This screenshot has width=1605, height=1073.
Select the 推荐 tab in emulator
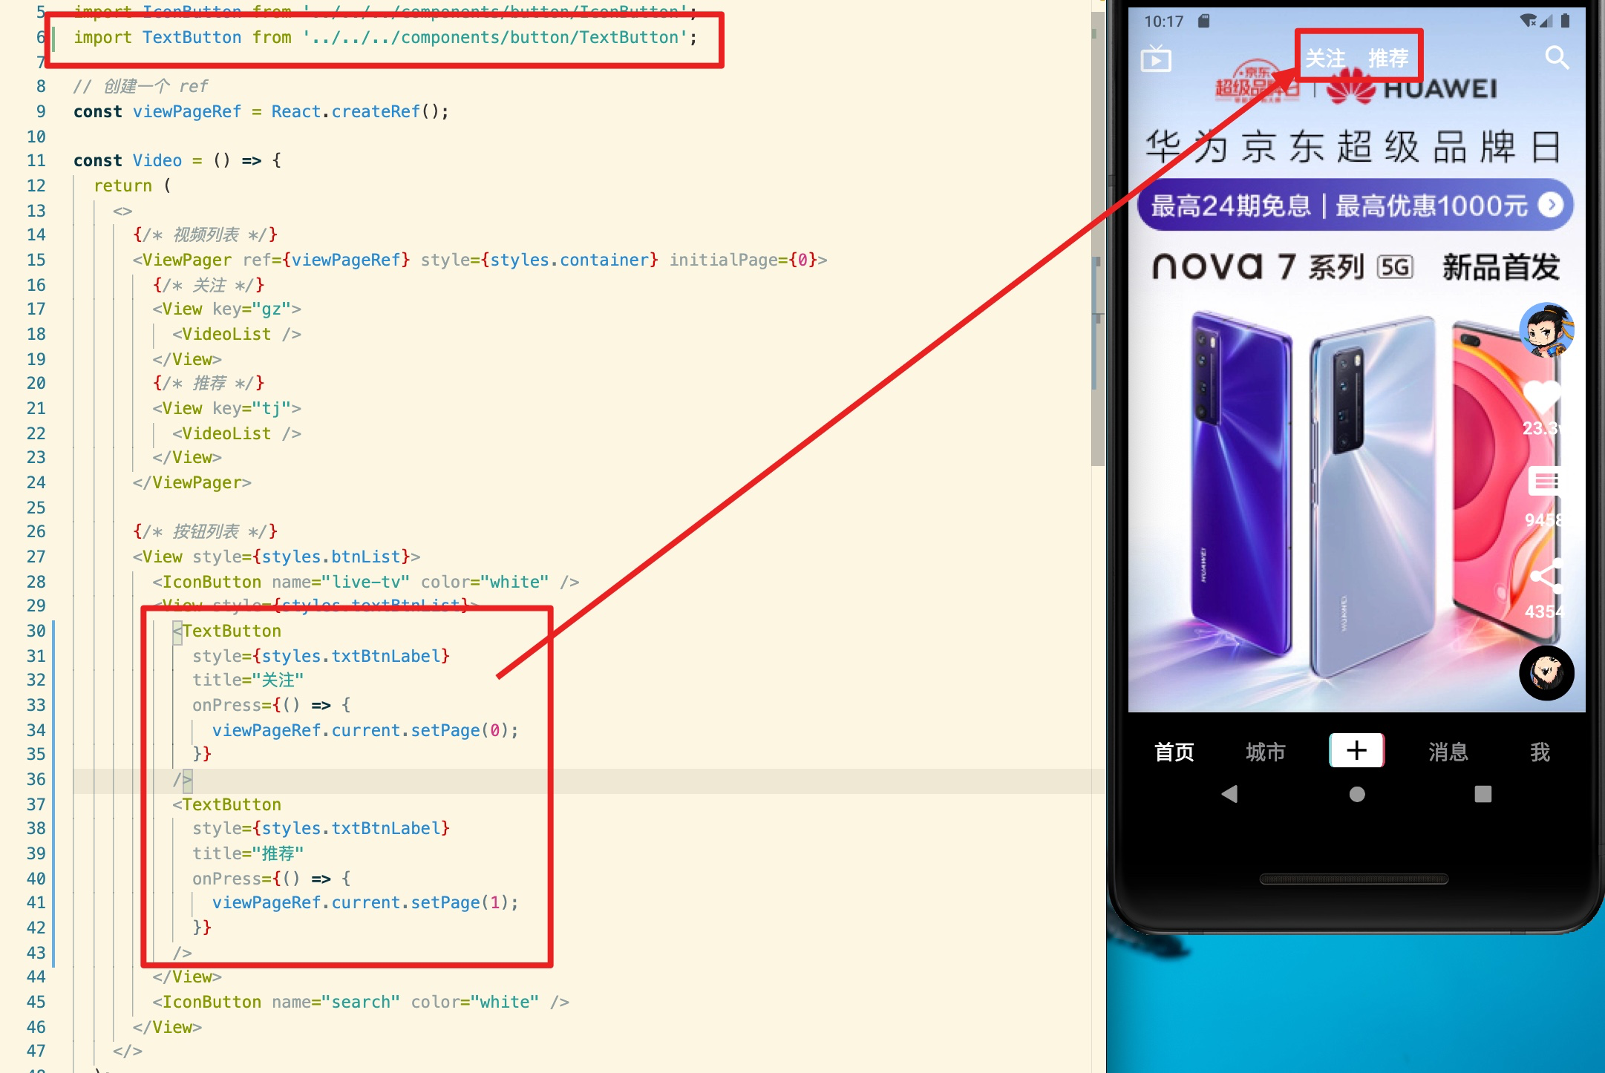[1388, 58]
